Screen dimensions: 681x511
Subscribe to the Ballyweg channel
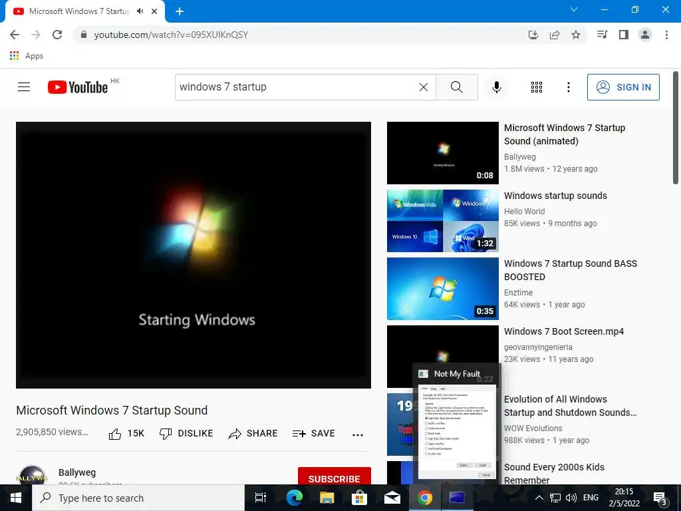click(x=334, y=476)
